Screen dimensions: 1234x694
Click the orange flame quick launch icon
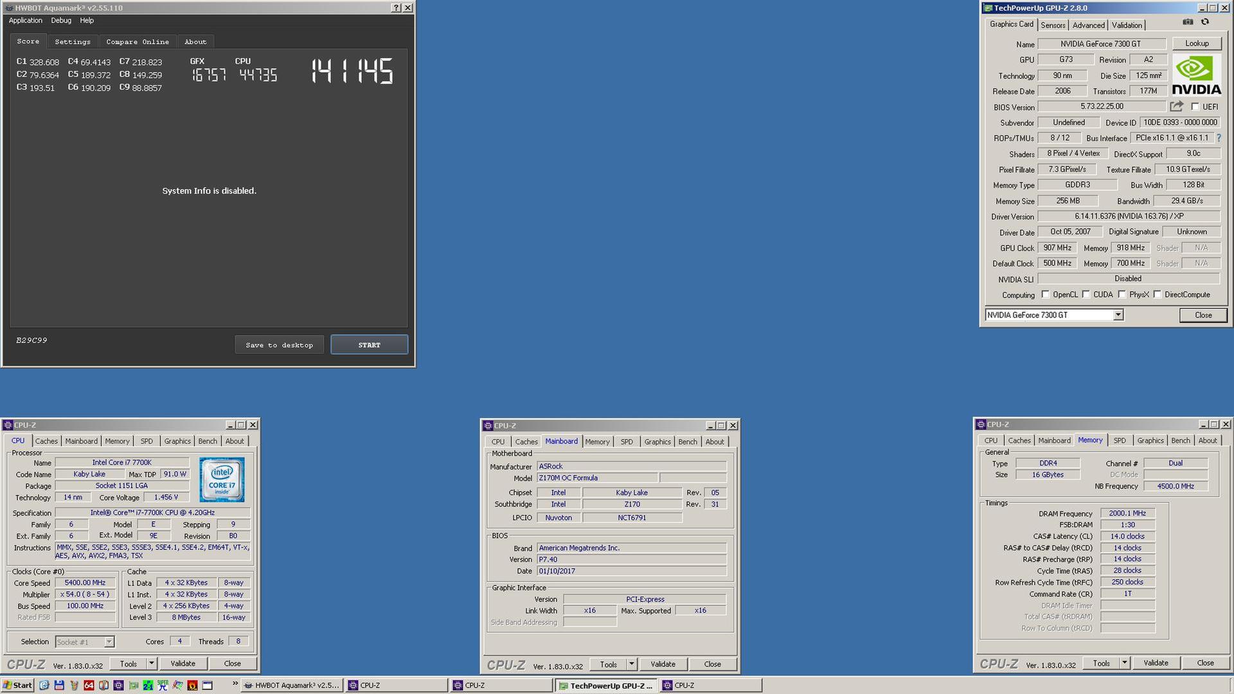[x=192, y=685]
